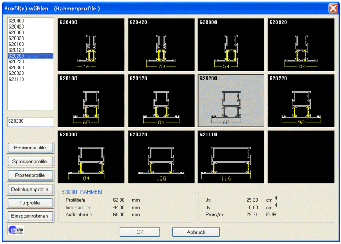
Task: Switch to Rahmenprofile category
Action: [x=30, y=148]
